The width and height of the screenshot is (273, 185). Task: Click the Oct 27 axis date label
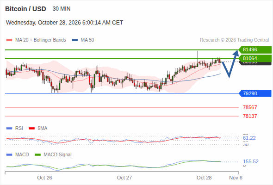click(x=124, y=178)
